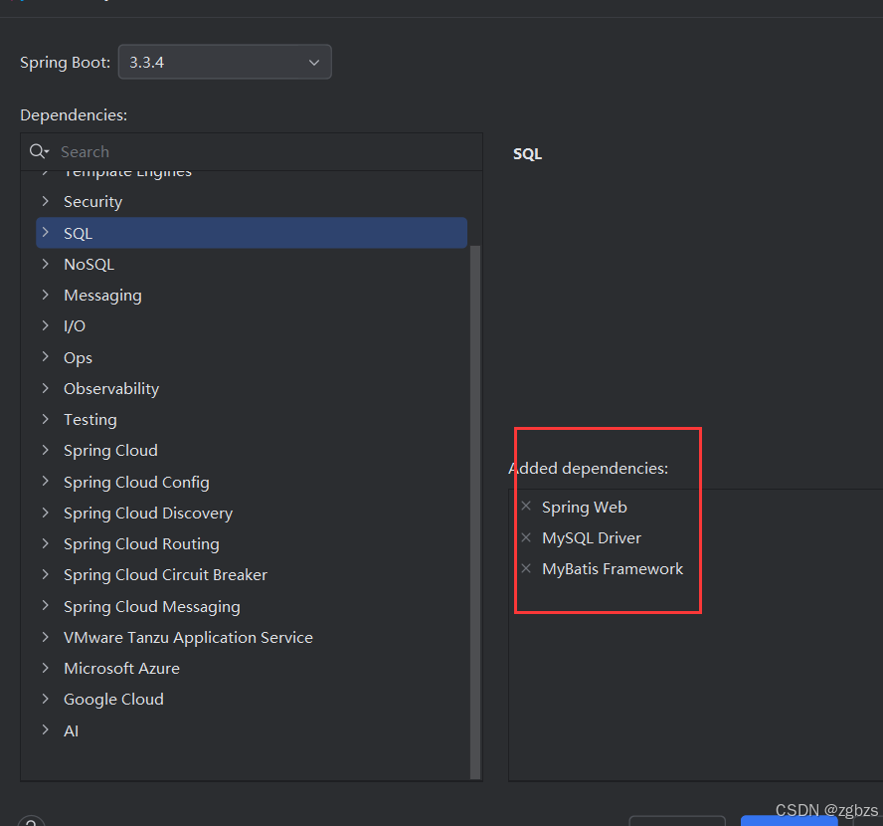Expand the Observability category chevron
The image size is (883, 826).
(46, 388)
